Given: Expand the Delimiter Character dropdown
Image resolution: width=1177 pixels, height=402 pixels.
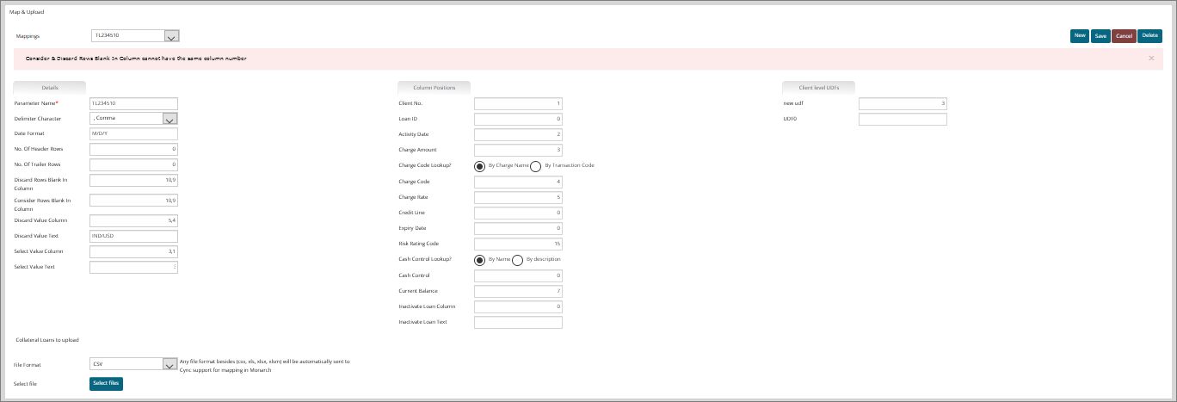Looking at the screenshot, I should pyautogui.click(x=170, y=119).
